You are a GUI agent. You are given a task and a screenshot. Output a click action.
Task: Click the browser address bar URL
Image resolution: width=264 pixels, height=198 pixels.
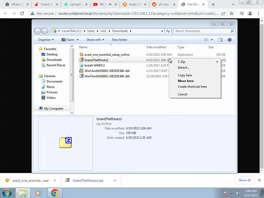coord(138,13)
